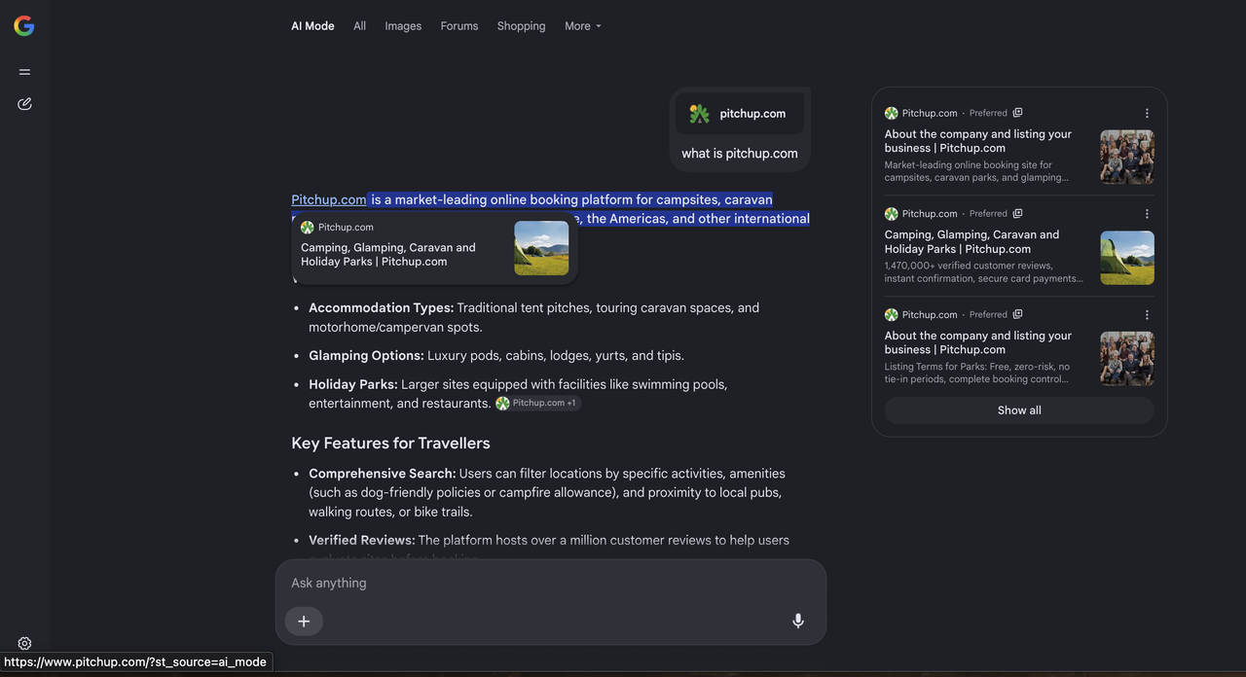Switch to AI Mode tab
This screenshot has width=1246, height=677.
[312, 26]
